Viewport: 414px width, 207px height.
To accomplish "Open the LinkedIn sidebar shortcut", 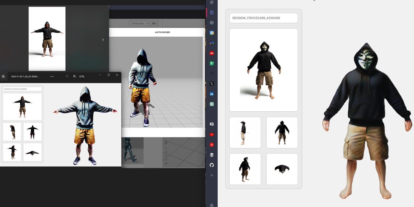I will 212,94.
